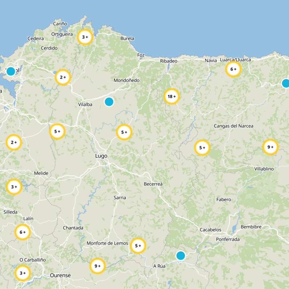The image size is (289, 289).
Task: Click the Chantada town label
Action: click(73, 228)
